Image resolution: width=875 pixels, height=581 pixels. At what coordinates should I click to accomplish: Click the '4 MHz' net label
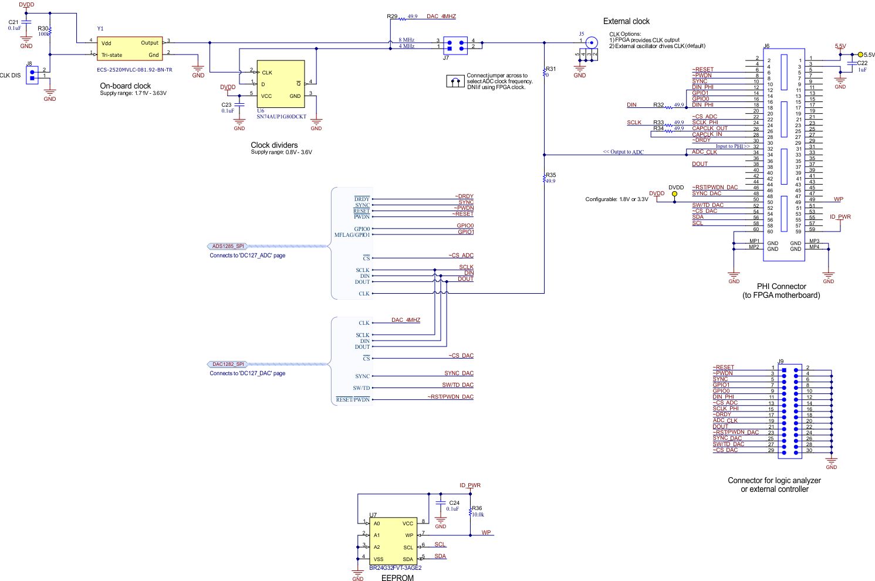[x=407, y=46]
